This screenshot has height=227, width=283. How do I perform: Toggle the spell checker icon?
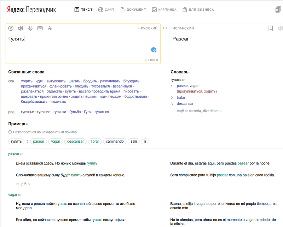coord(50,28)
